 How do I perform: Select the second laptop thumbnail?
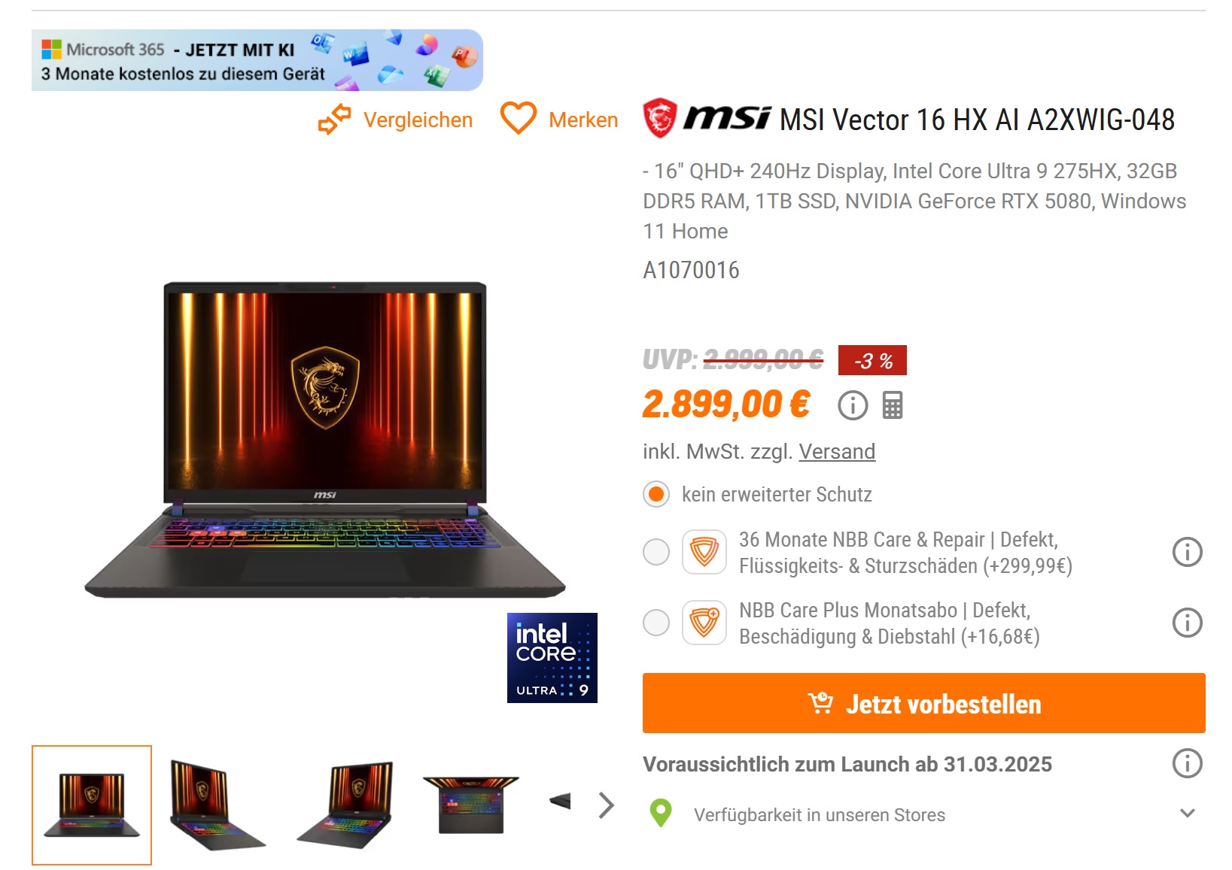(x=217, y=805)
